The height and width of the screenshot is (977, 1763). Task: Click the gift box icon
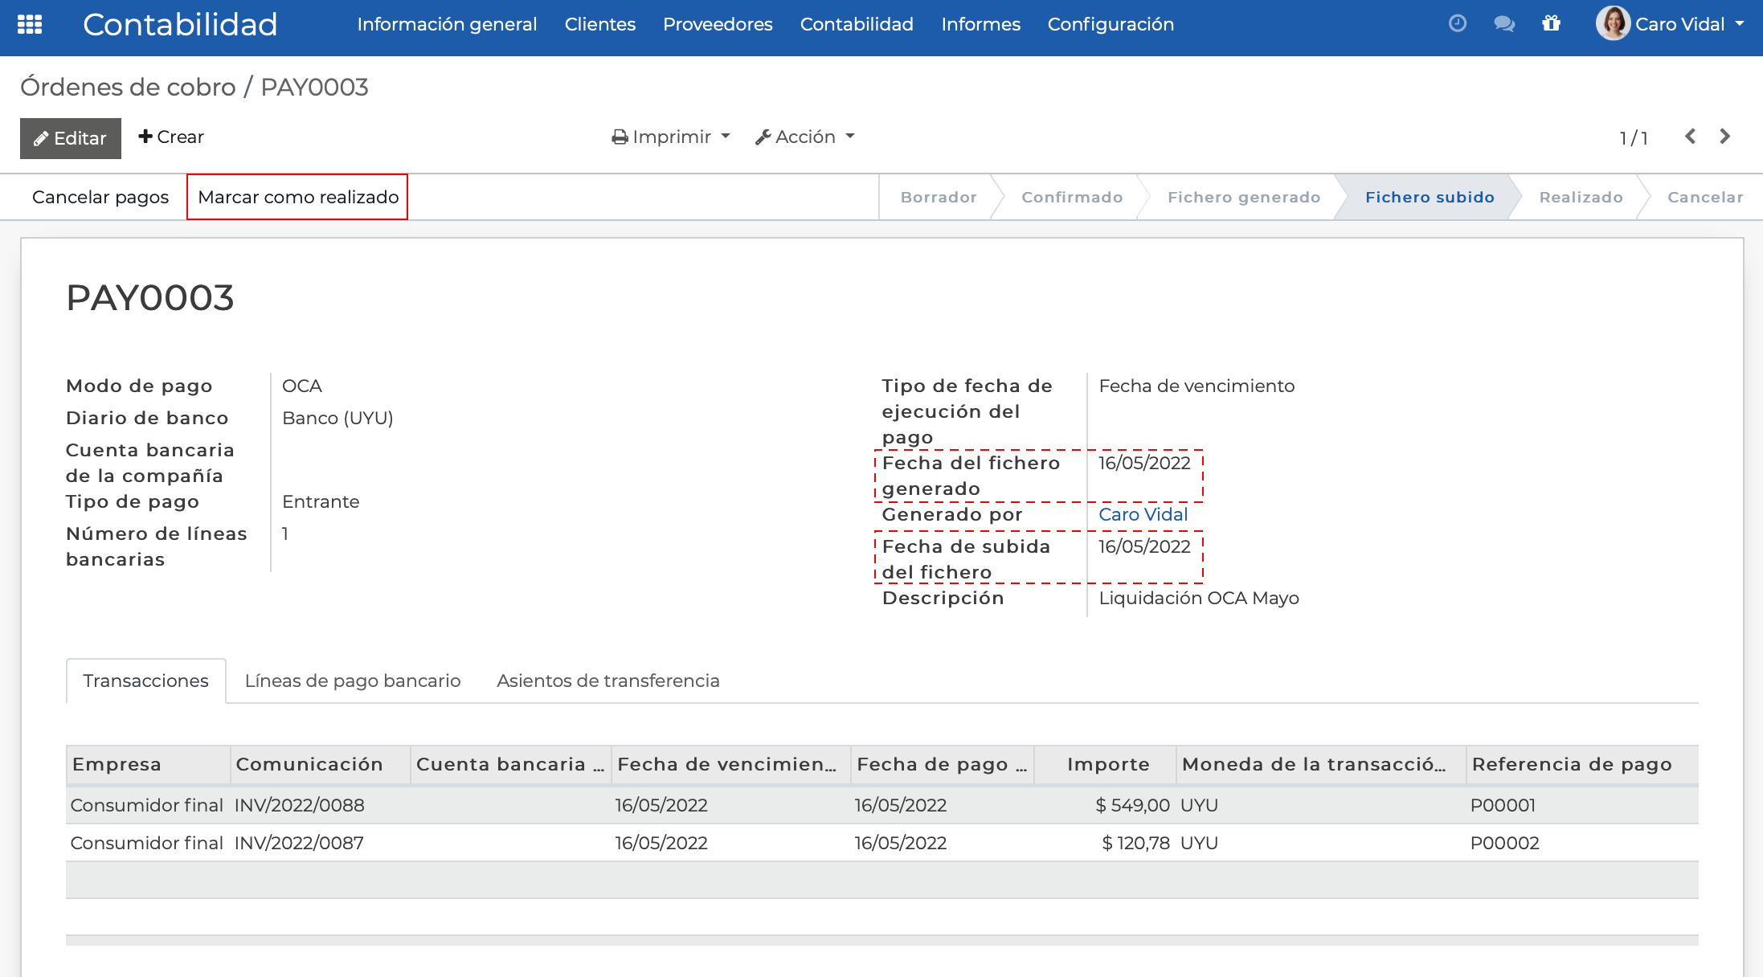click(1552, 25)
